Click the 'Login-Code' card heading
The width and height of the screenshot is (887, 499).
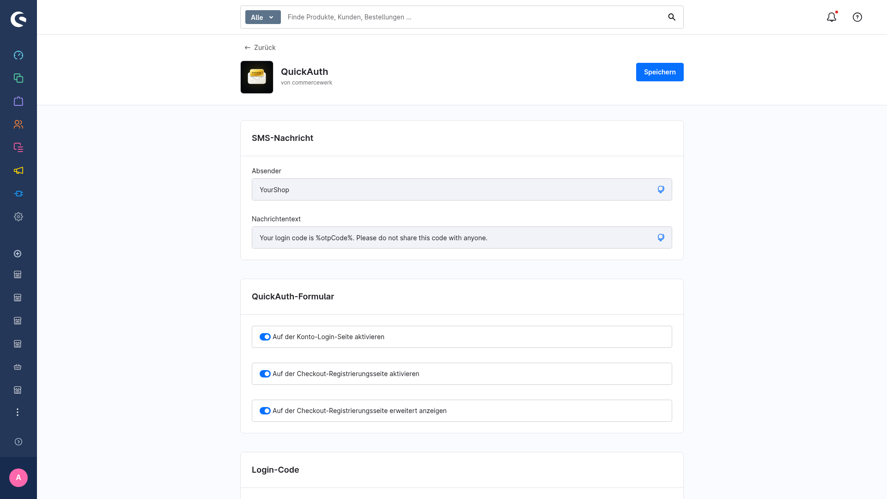[x=275, y=470]
